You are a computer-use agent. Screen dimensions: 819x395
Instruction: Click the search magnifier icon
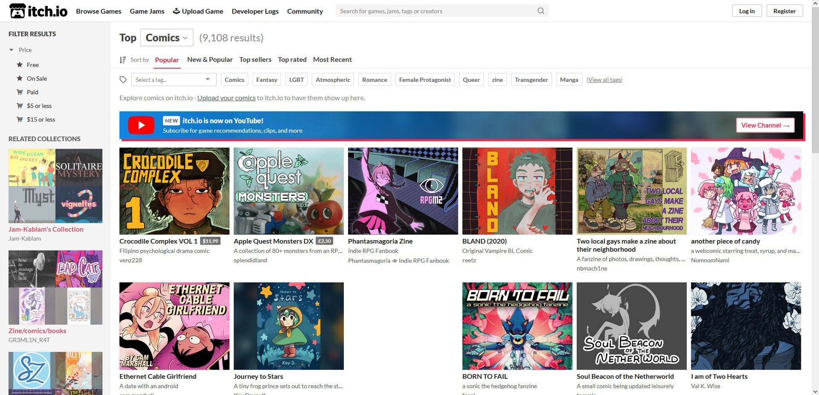tap(540, 11)
